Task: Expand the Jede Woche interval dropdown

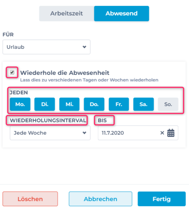Action: click(50, 133)
